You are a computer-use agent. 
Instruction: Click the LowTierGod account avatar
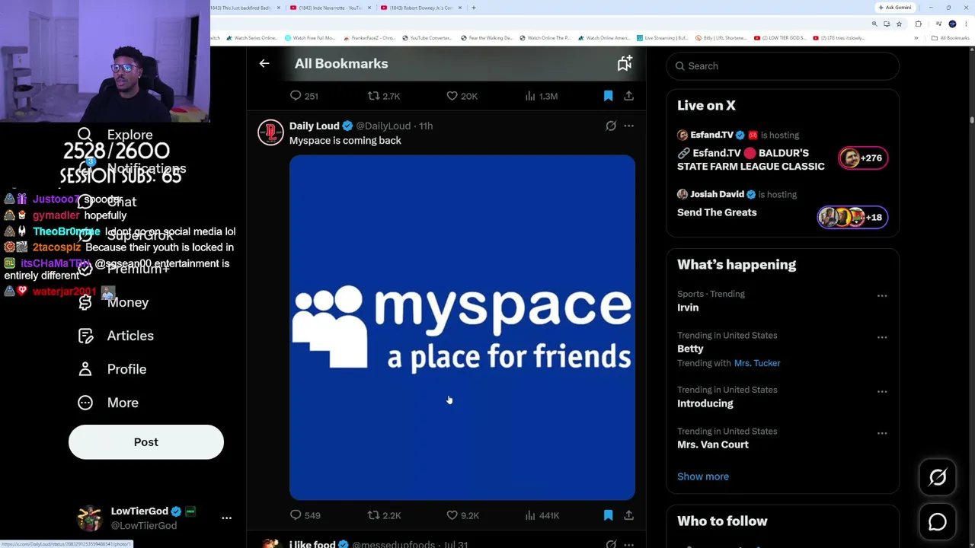pos(89,518)
